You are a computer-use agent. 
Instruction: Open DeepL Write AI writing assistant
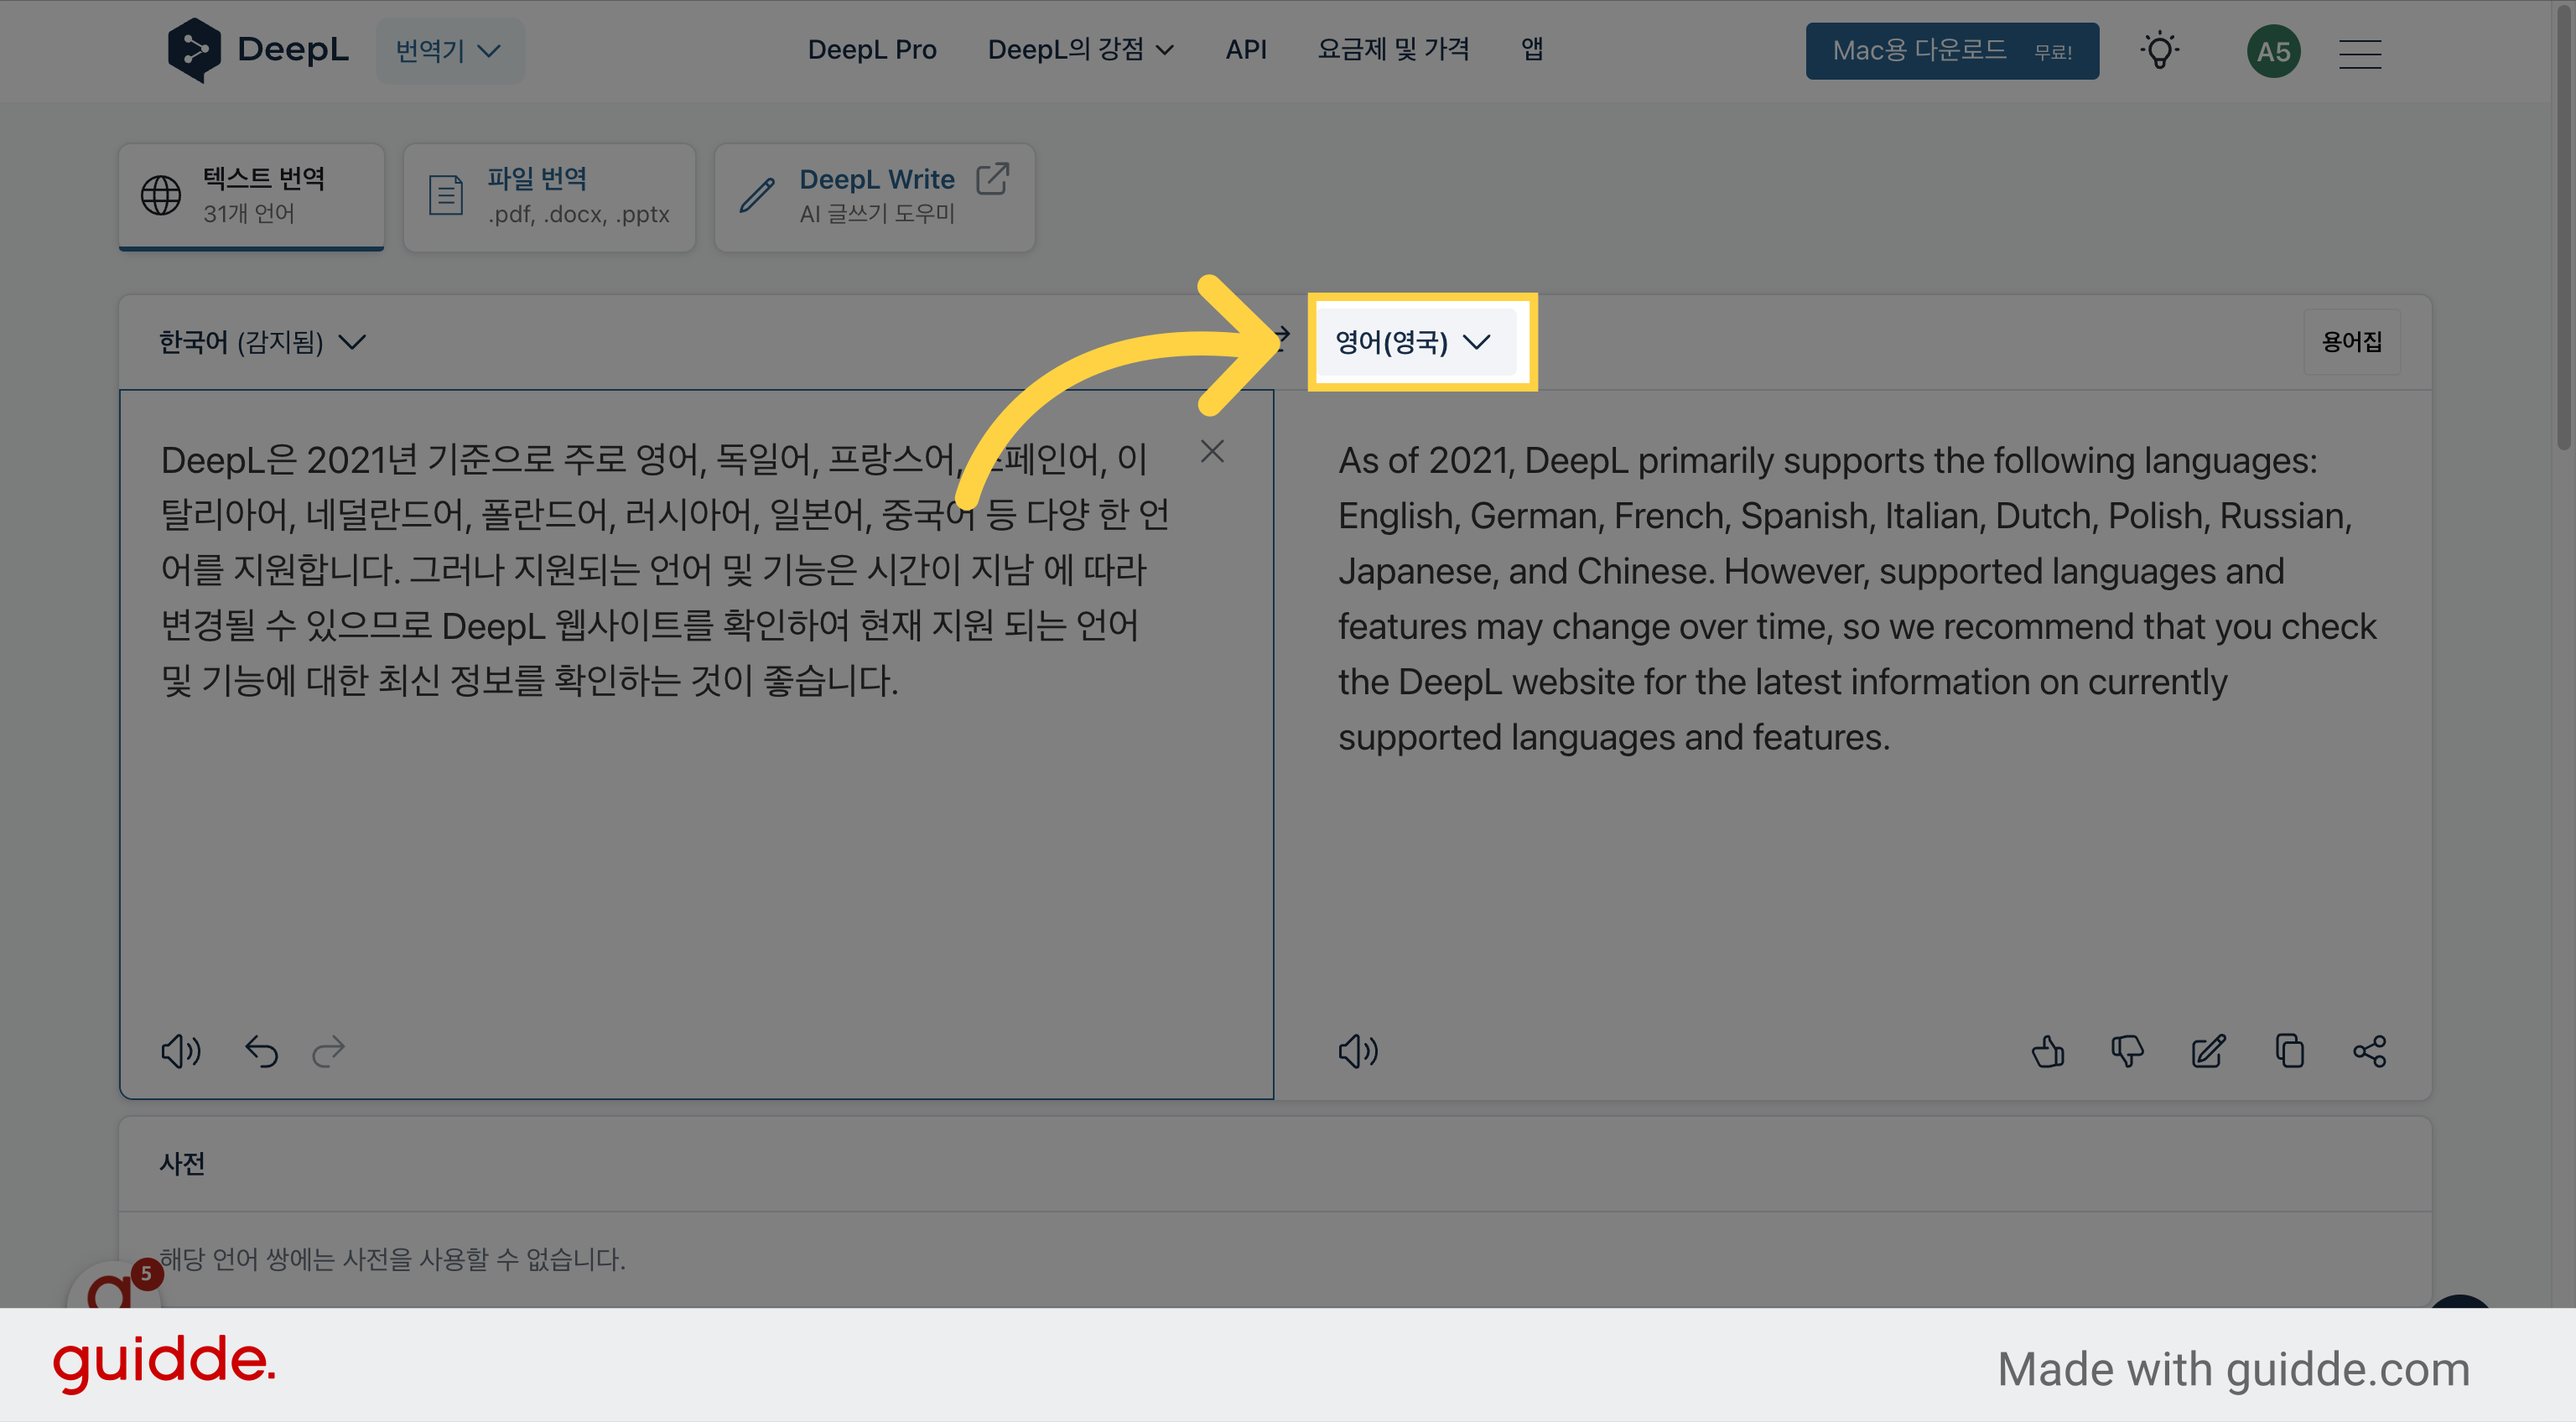pos(873,196)
